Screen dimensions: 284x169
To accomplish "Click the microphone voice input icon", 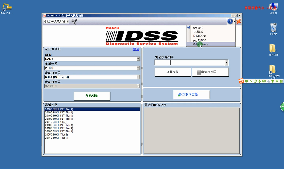I will pos(260,81).
